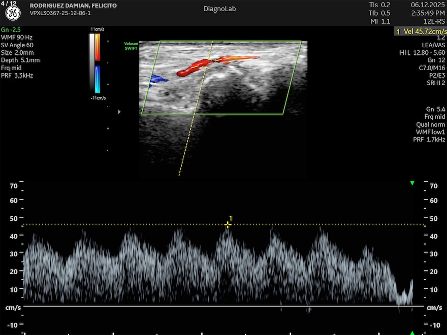
Task: Click the Voluson SWIFT label
Action: coord(131,46)
